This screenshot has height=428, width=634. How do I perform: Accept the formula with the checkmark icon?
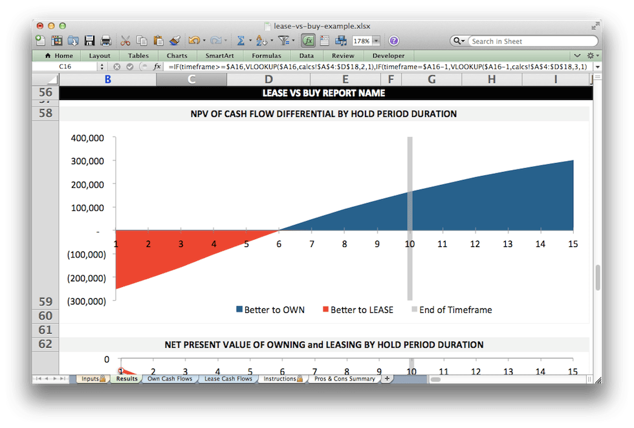click(130, 66)
